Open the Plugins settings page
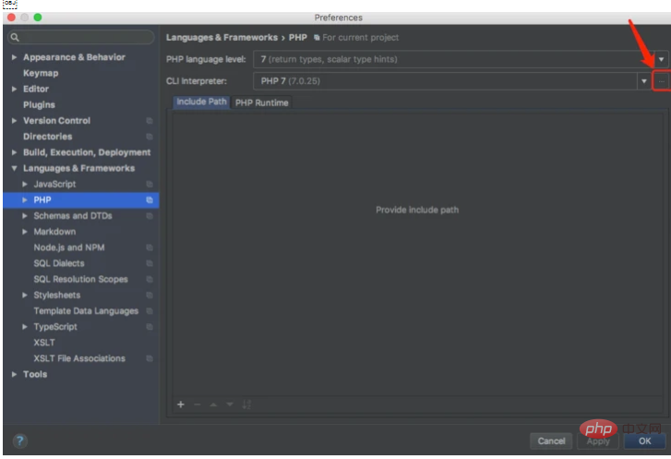 click(39, 104)
